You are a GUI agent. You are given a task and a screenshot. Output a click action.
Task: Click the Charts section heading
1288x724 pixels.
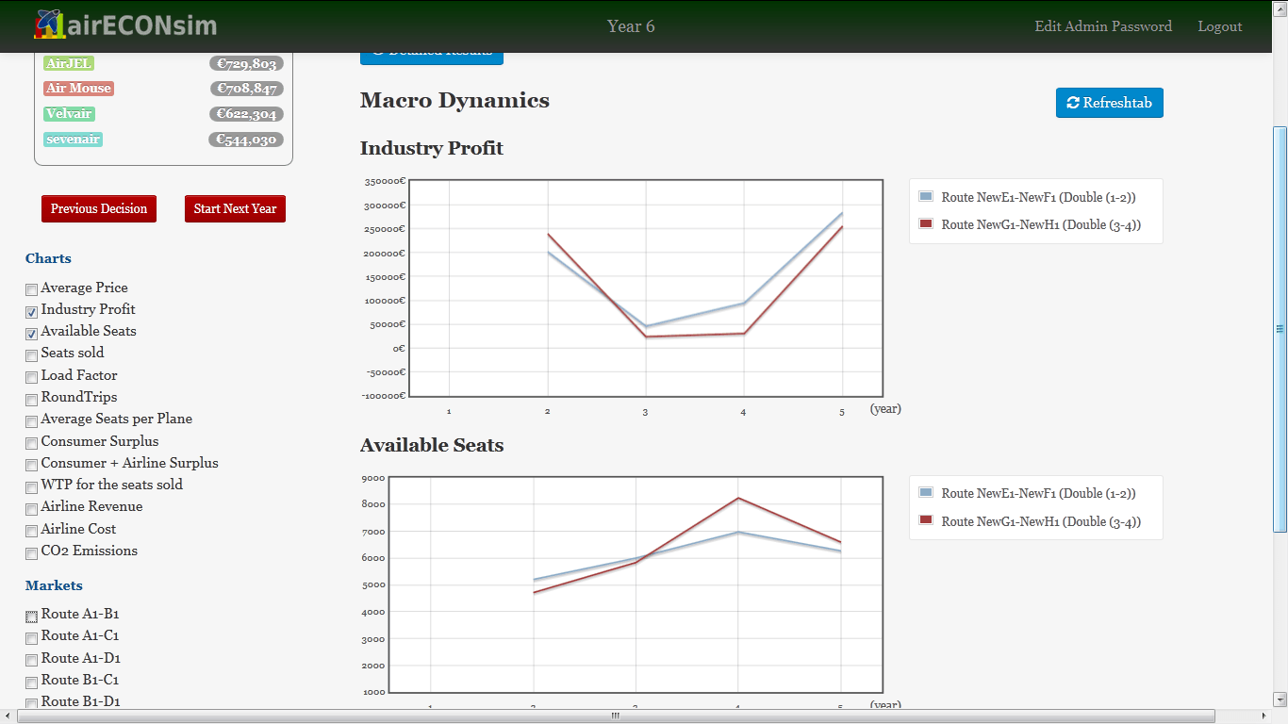point(48,258)
